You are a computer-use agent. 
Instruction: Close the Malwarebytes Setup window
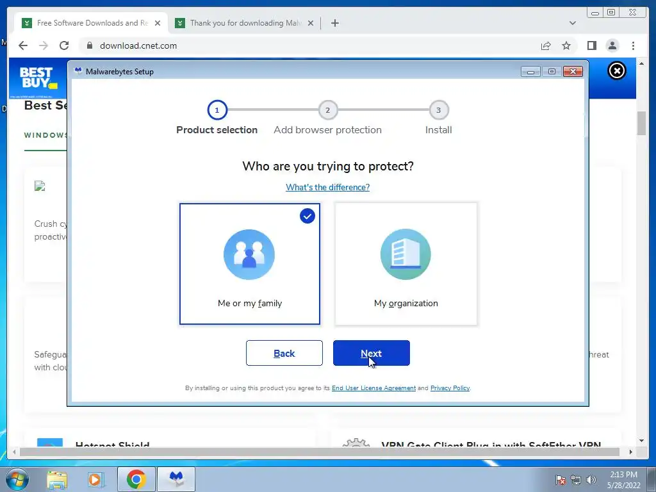[573, 72]
